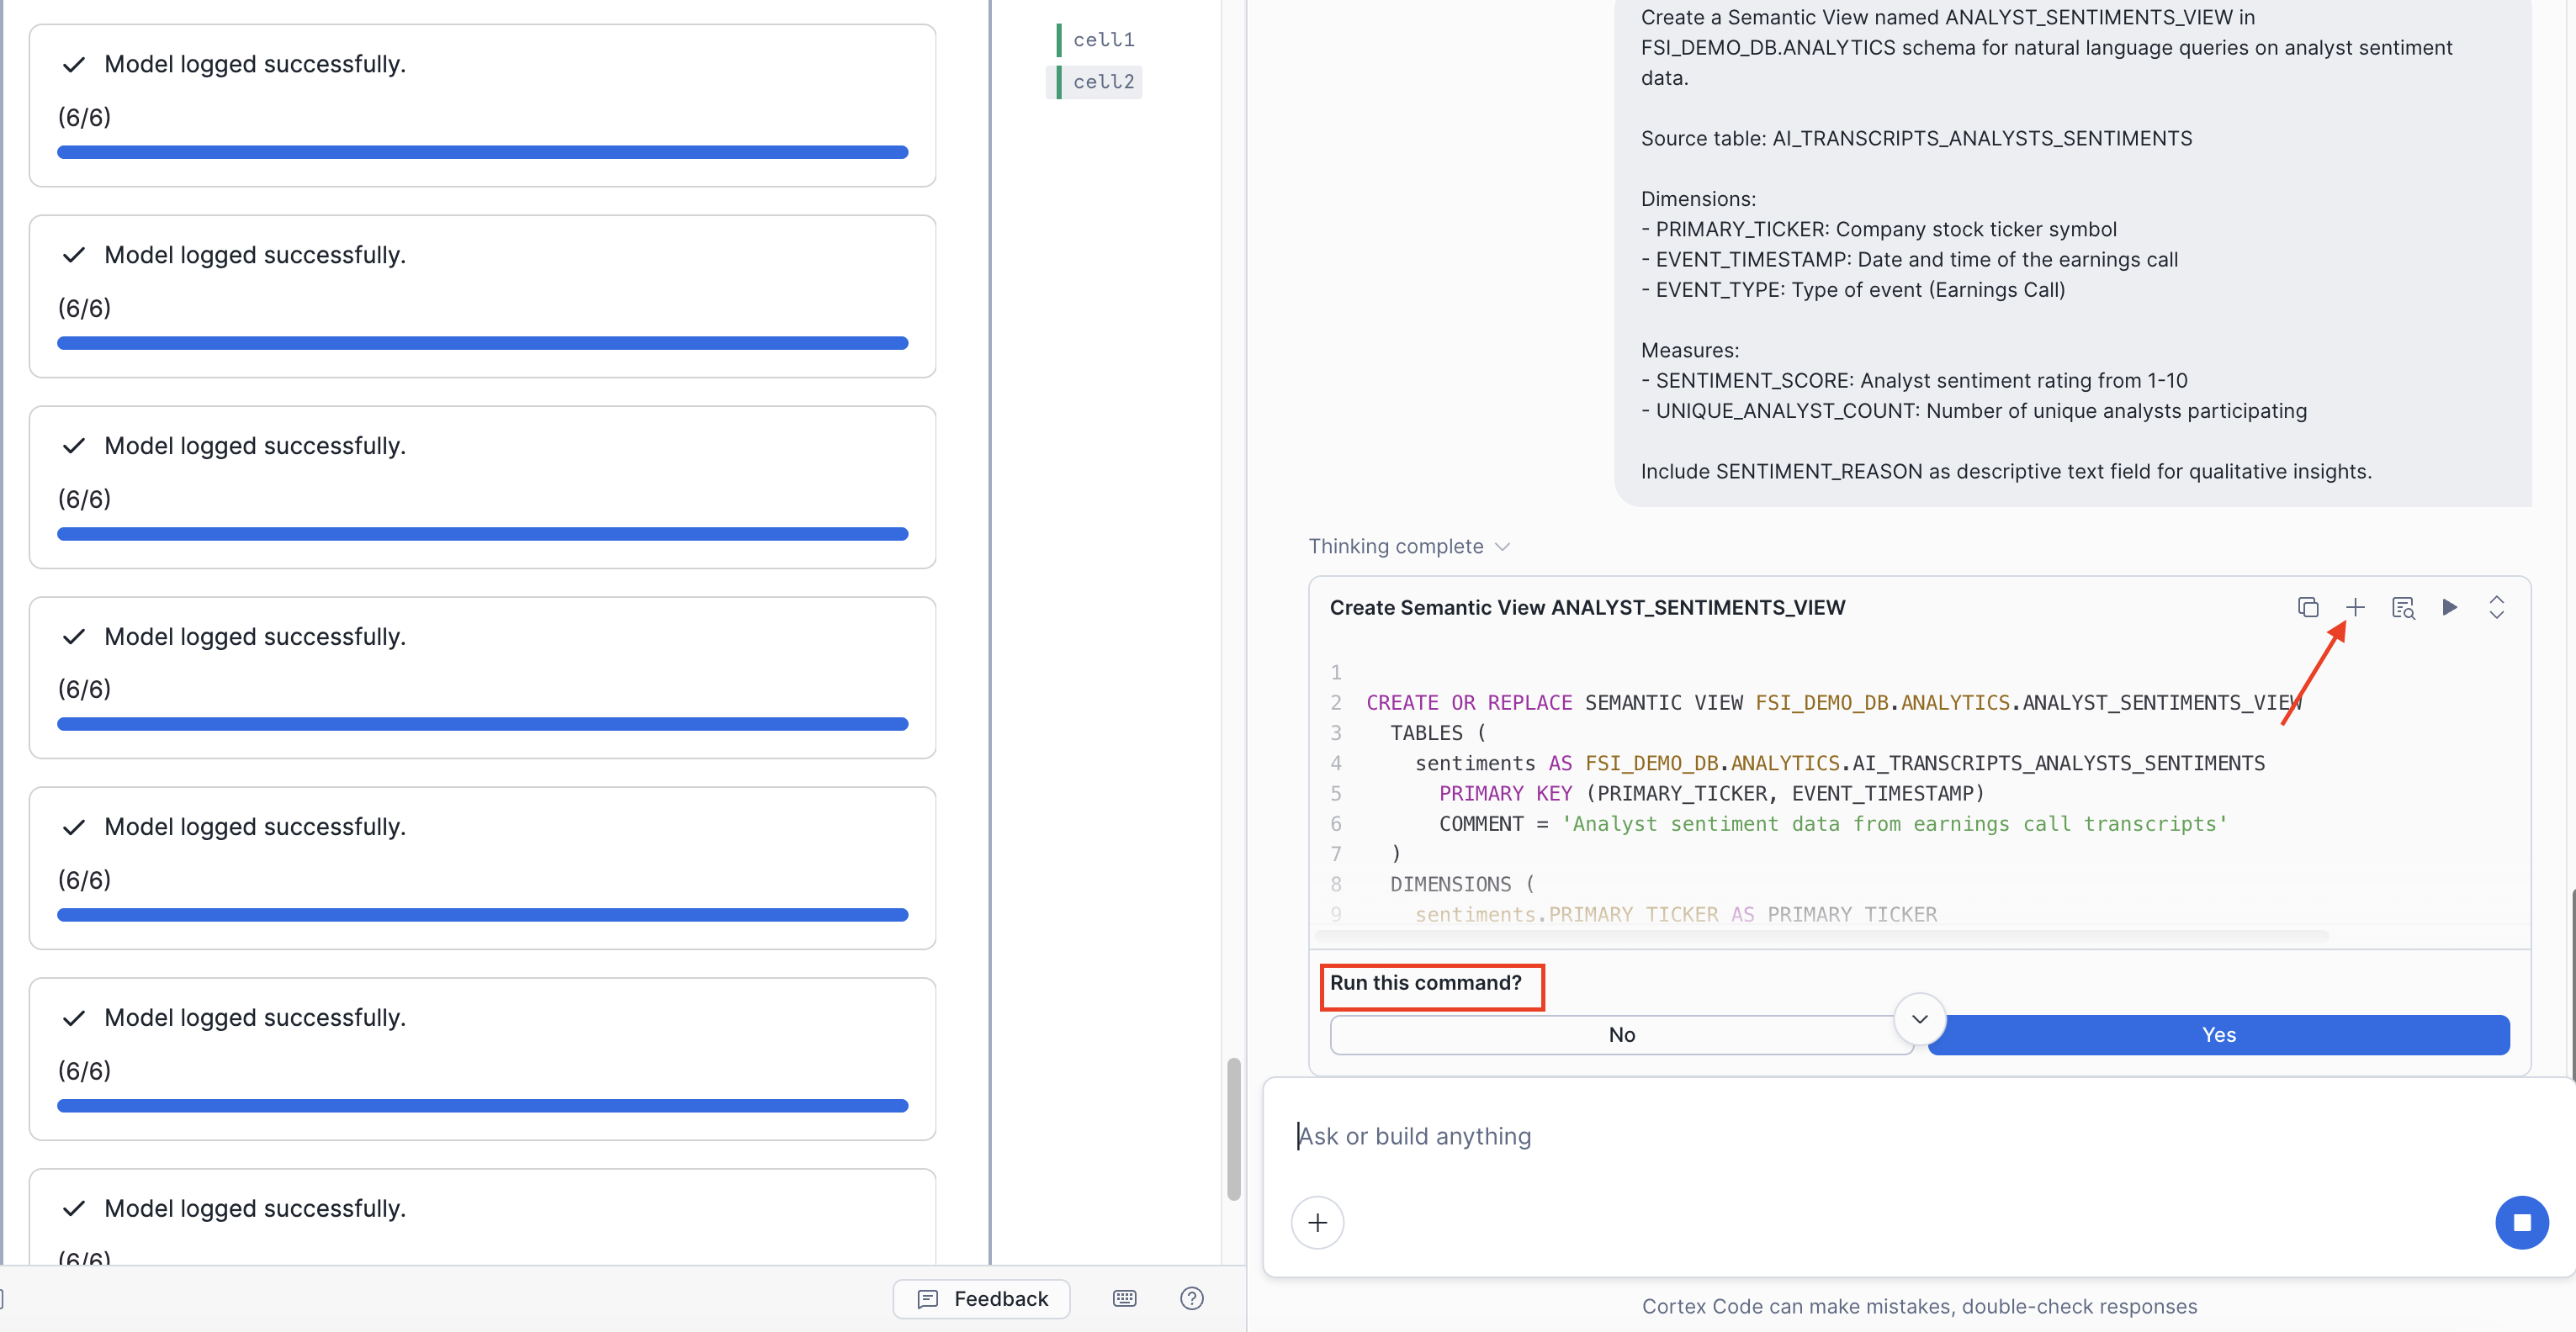This screenshot has width=2576, height=1332.
Task: Collapse the Thinking complete section
Action: click(x=1408, y=547)
